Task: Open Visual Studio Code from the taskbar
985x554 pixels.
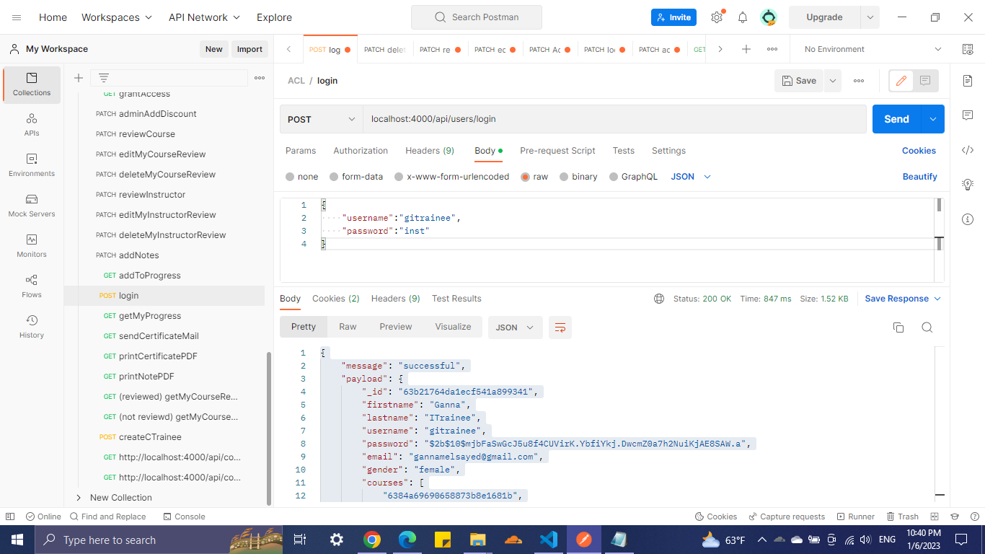Action: (x=549, y=539)
